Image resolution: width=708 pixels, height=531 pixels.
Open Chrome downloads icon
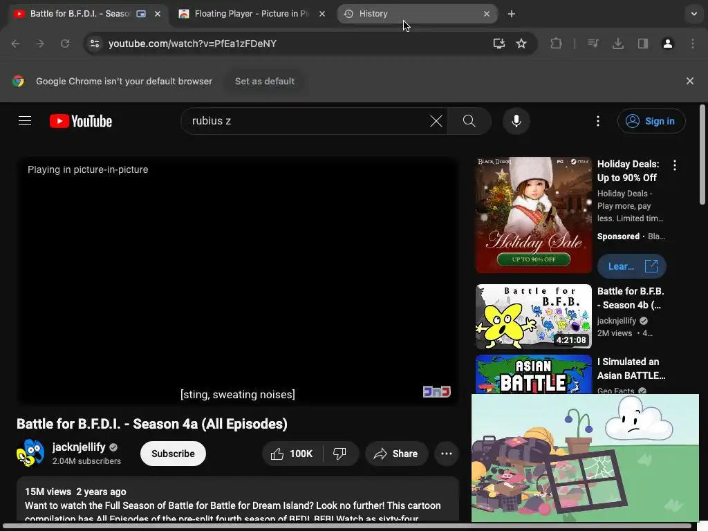point(617,44)
